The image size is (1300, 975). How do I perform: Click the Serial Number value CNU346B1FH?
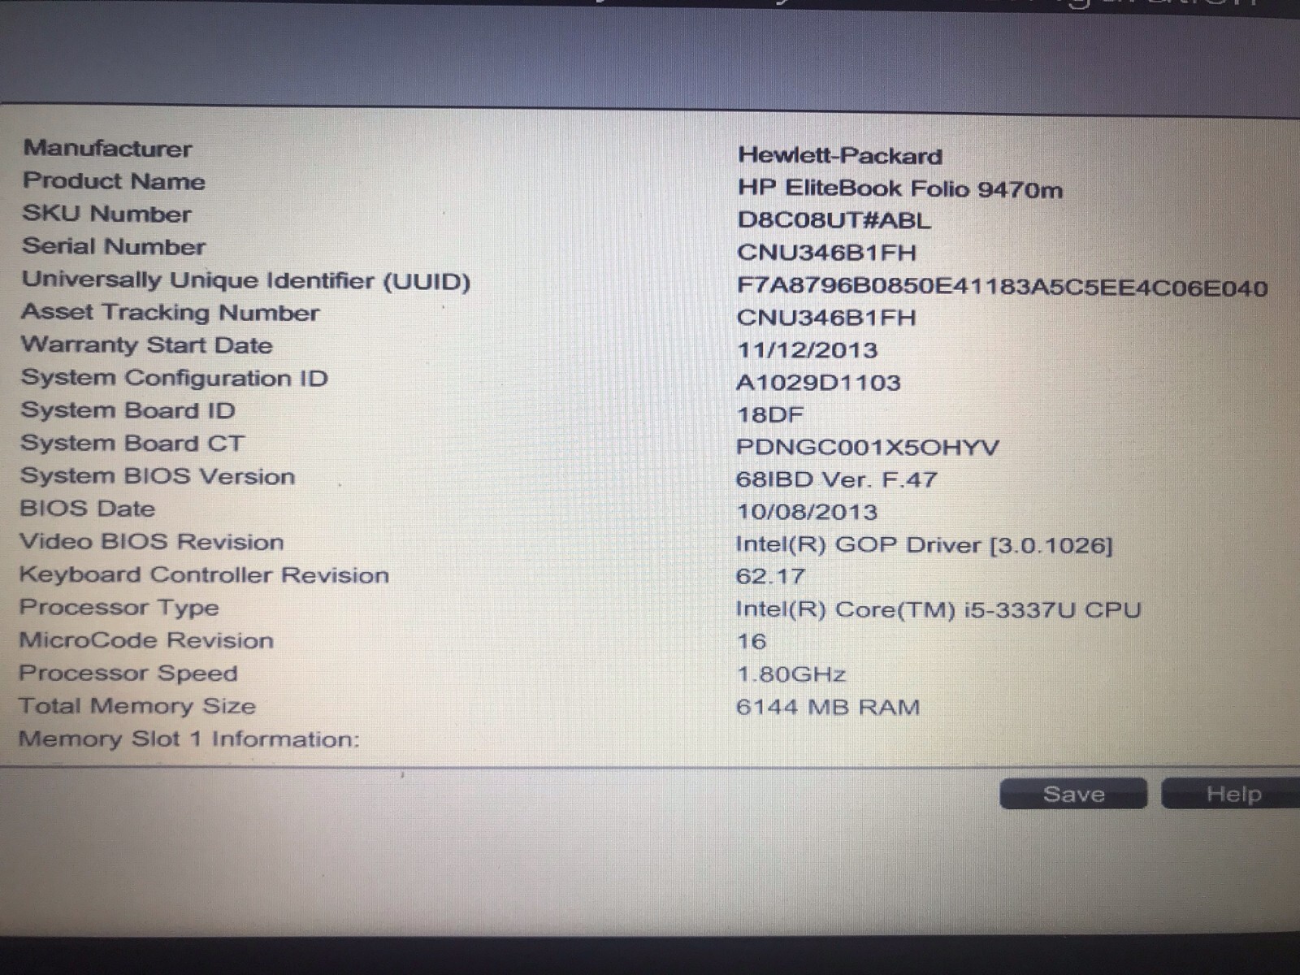[x=826, y=253]
